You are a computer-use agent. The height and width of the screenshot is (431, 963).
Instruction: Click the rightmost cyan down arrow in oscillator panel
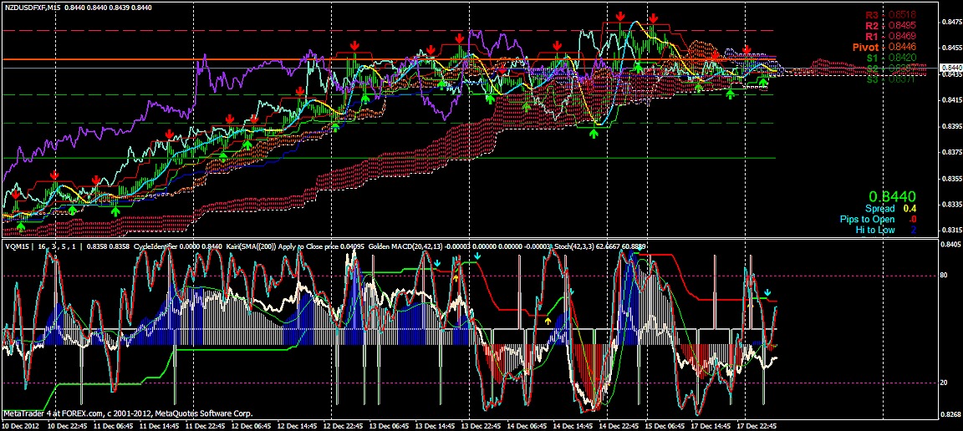point(767,292)
